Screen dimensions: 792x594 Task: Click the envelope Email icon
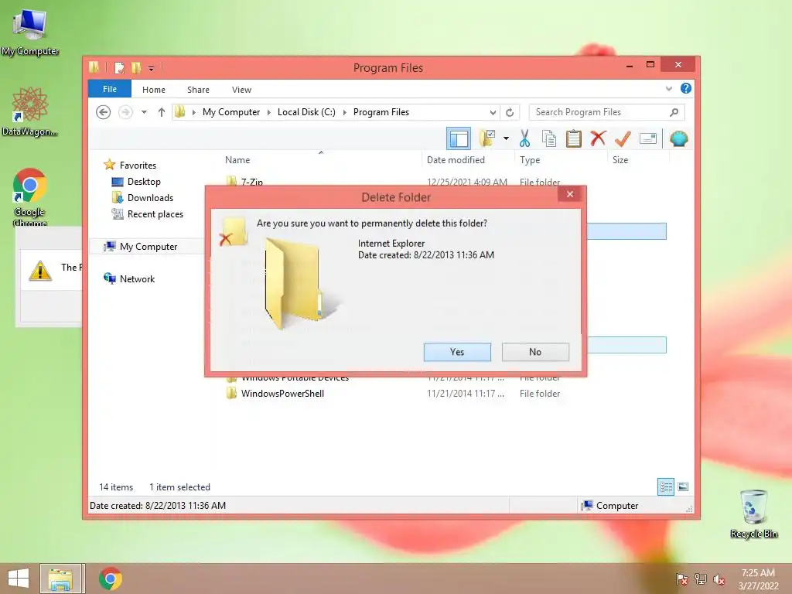click(x=648, y=138)
